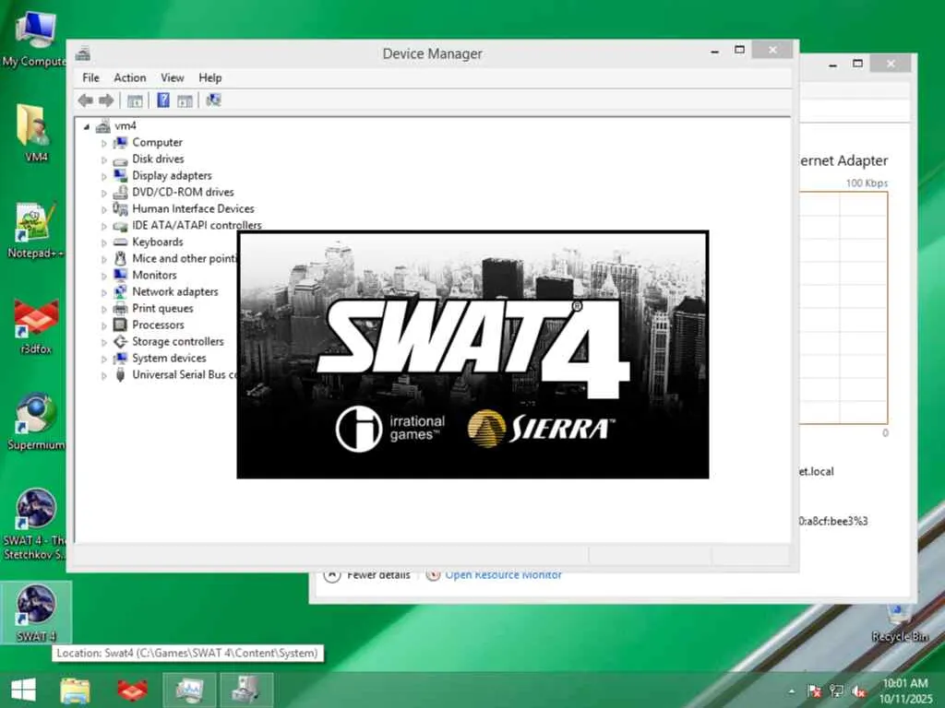Viewport: 945px width, 708px height.
Task: Click the Processors chip icon
Action: [x=121, y=325]
